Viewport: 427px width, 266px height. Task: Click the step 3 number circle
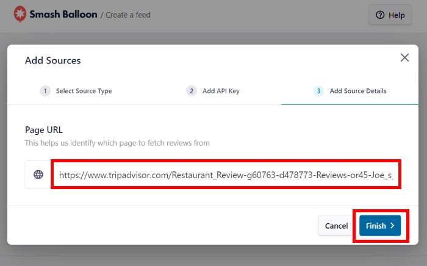coord(318,91)
